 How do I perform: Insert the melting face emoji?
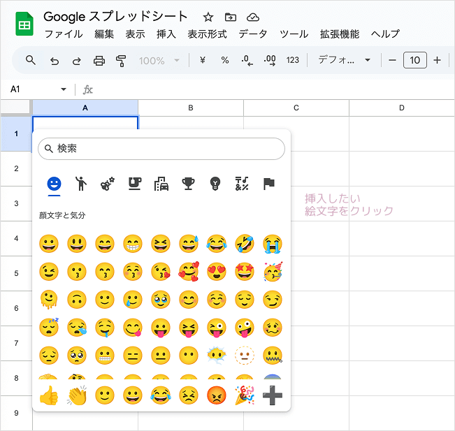click(49, 300)
